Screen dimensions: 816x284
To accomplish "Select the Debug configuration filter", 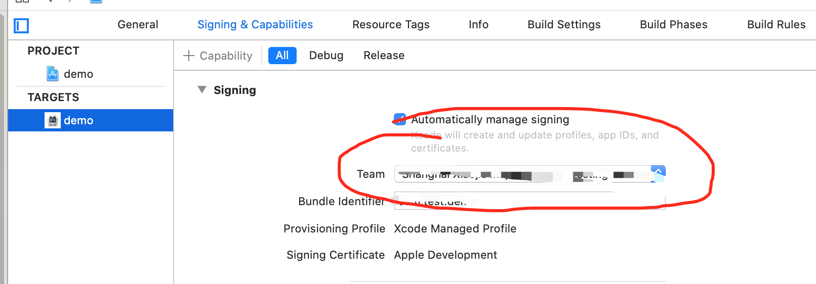I will coord(326,56).
